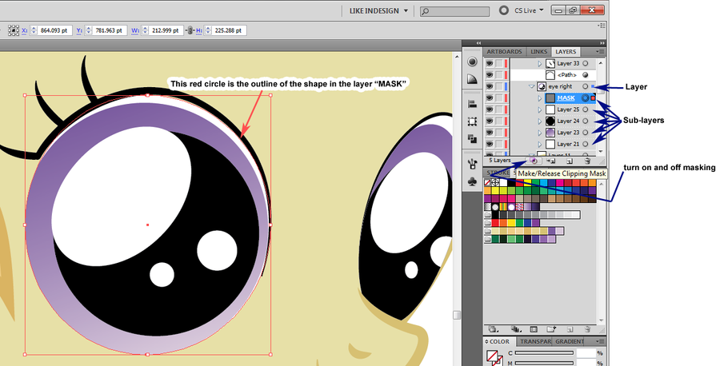
Task: Select the LAYERS tab
Action: click(566, 52)
